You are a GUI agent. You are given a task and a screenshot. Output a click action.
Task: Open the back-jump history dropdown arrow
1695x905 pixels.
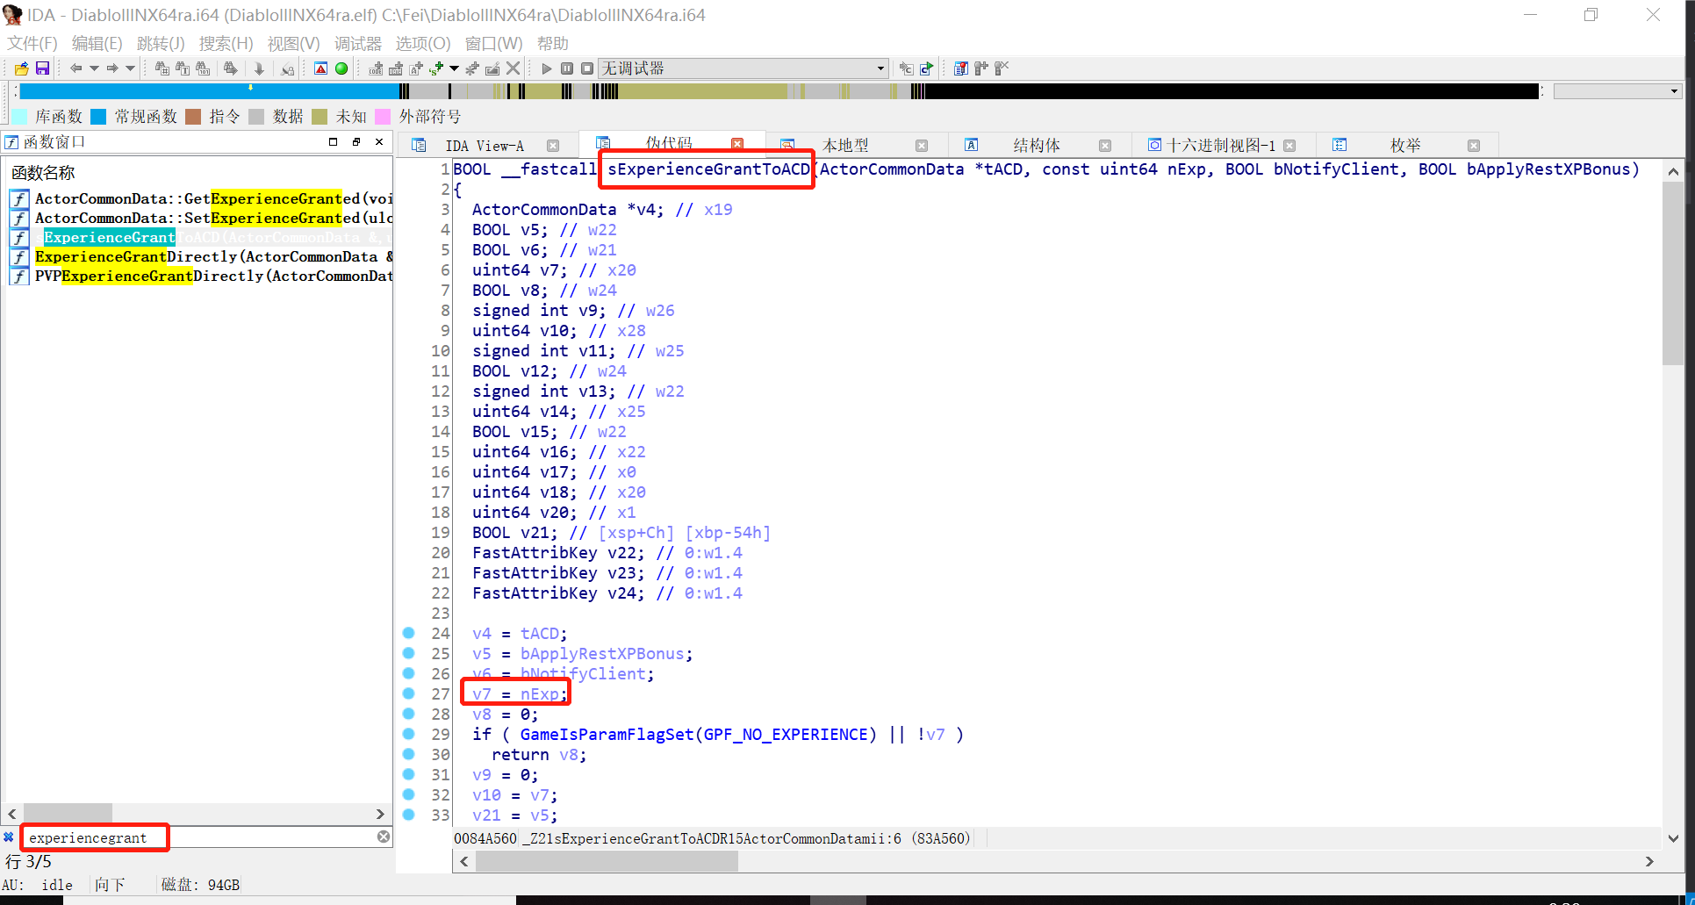94,68
